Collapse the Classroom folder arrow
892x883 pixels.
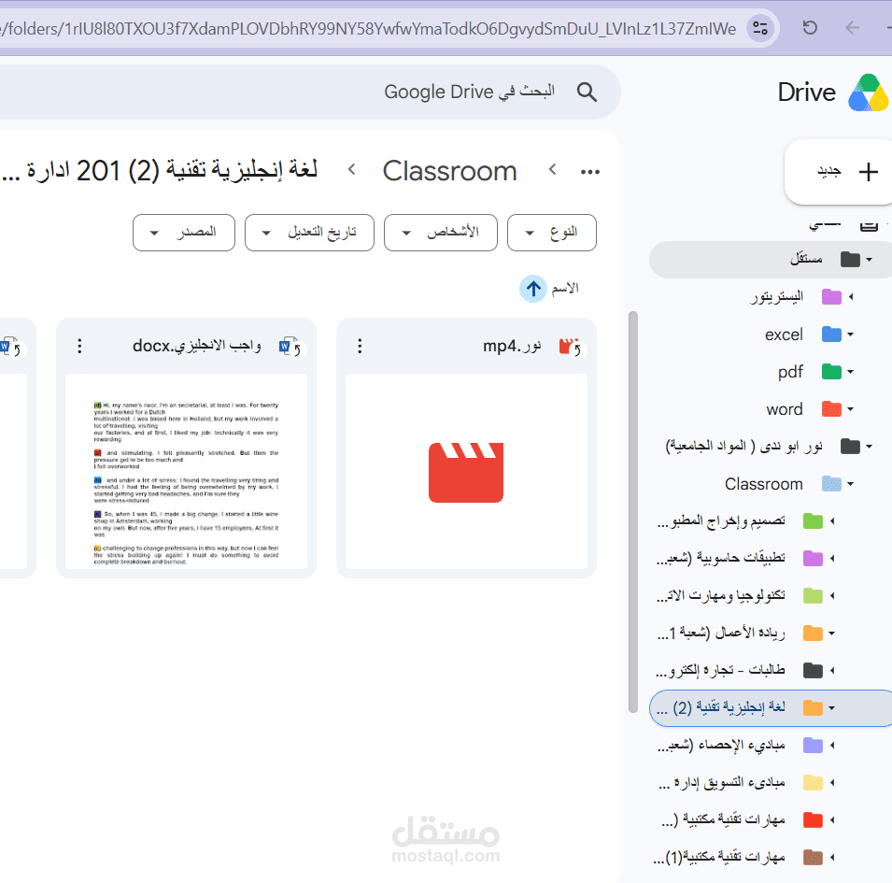click(851, 484)
